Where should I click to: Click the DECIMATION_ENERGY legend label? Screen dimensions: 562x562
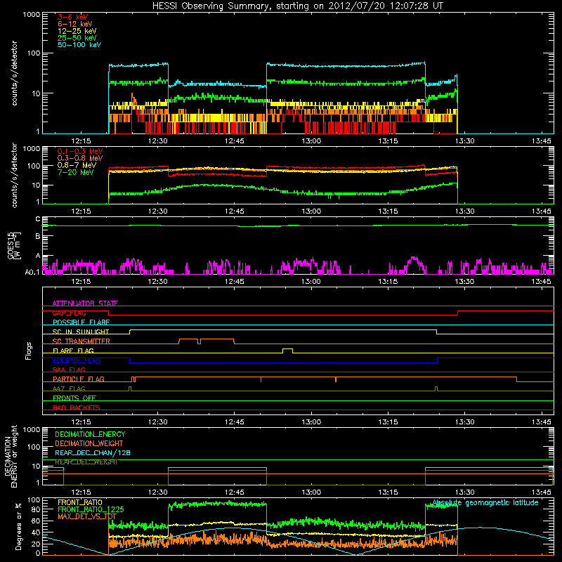90,434
